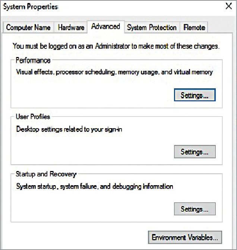Click the system startup and debugging description
Image resolution: width=237 pixels, height=250 pixels.
tap(95, 186)
